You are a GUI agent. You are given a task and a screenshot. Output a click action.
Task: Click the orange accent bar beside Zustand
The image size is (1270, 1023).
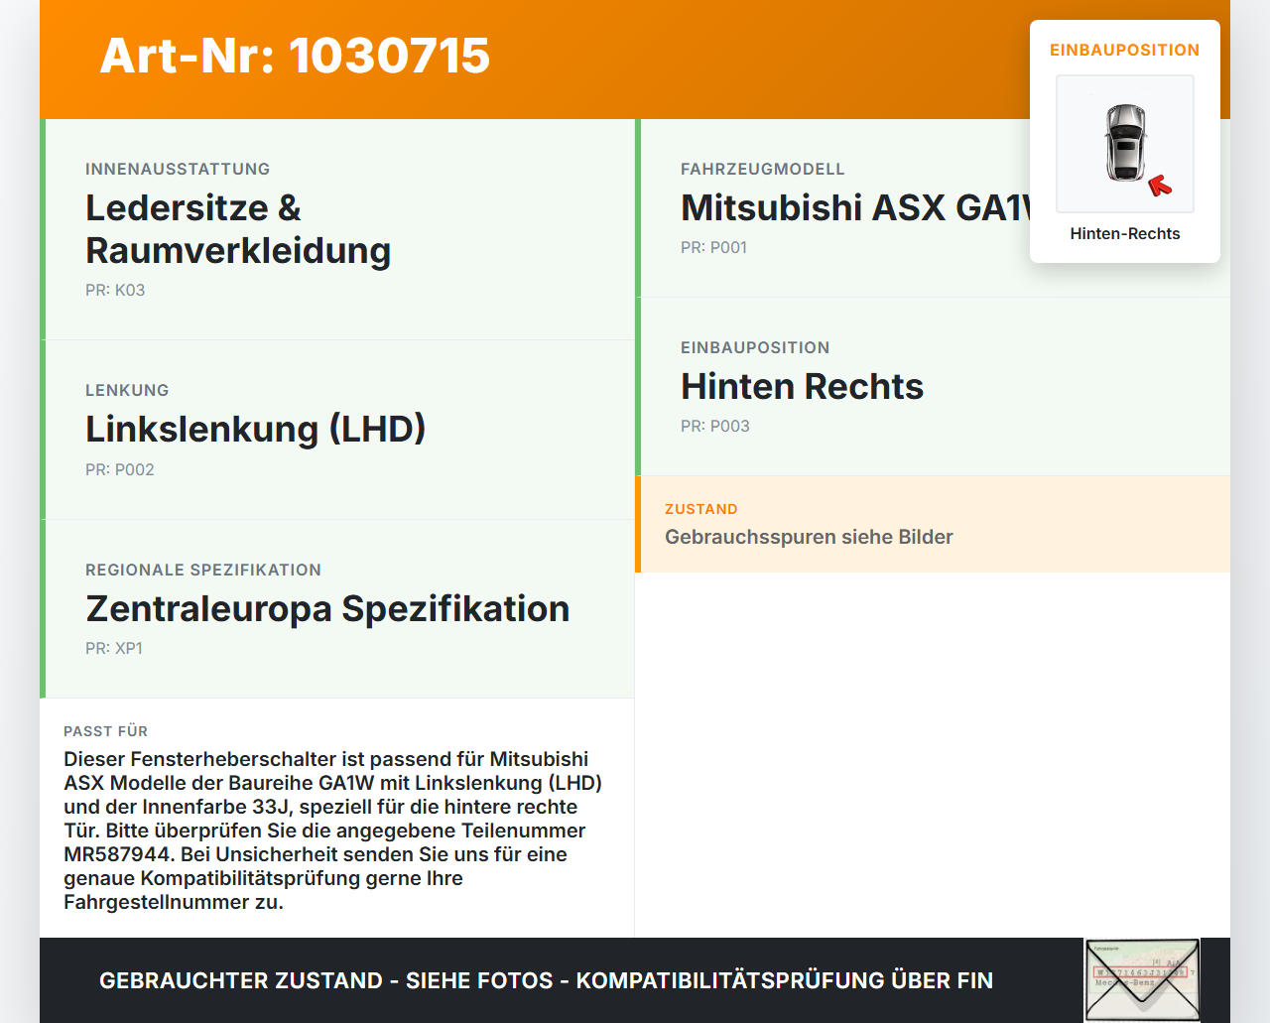pos(637,524)
